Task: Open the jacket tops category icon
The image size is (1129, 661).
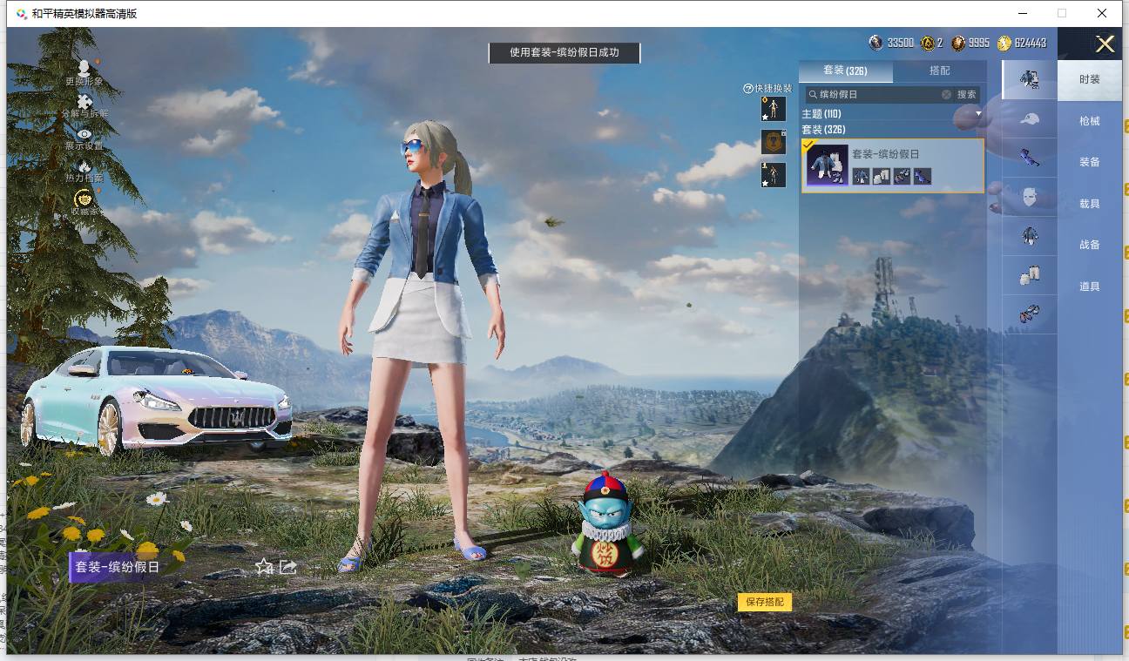Action: click(1030, 236)
